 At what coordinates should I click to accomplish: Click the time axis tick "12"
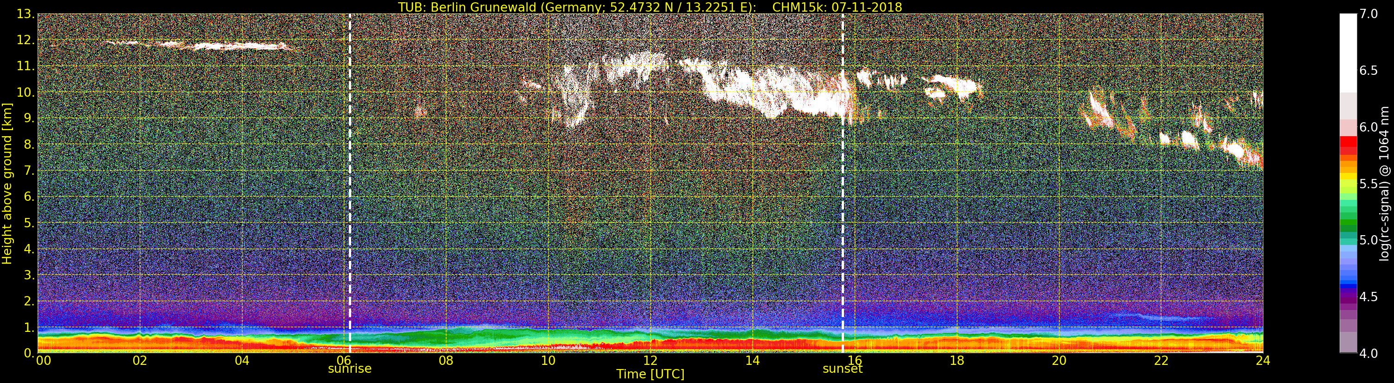coord(650,361)
